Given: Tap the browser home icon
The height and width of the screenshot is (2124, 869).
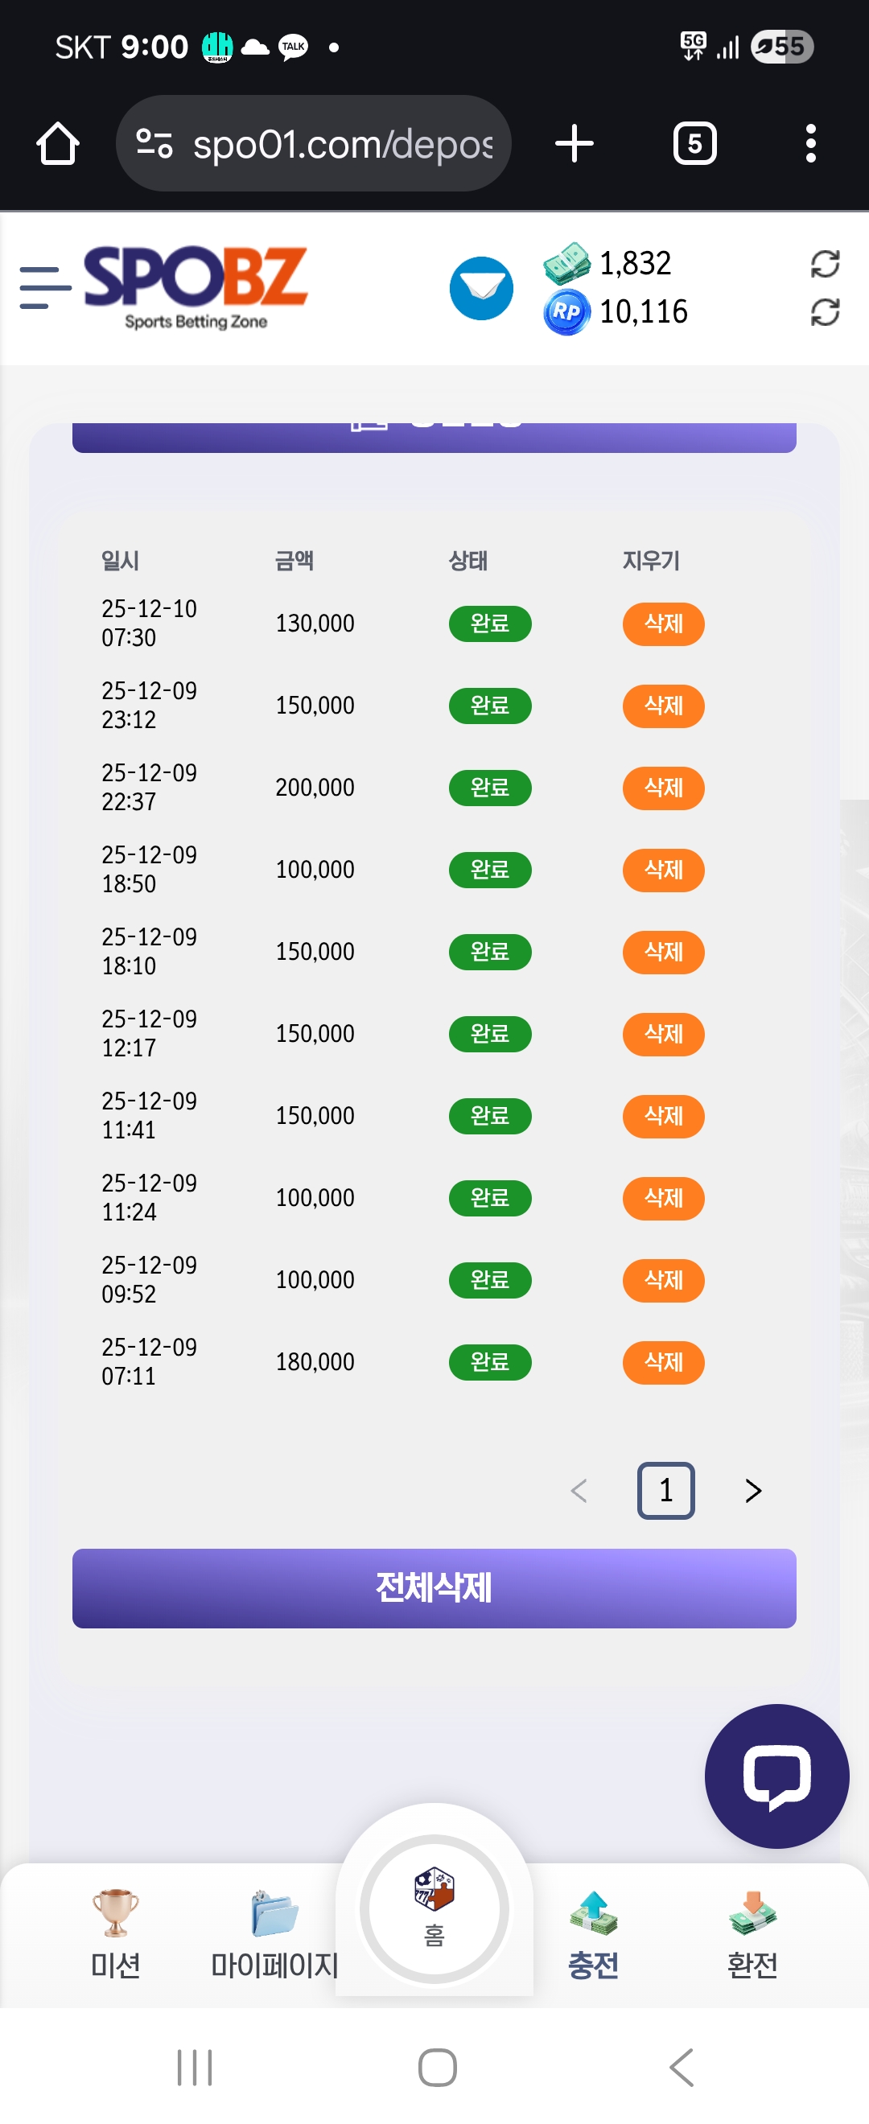Looking at the screenshot, I should [58, 144].
